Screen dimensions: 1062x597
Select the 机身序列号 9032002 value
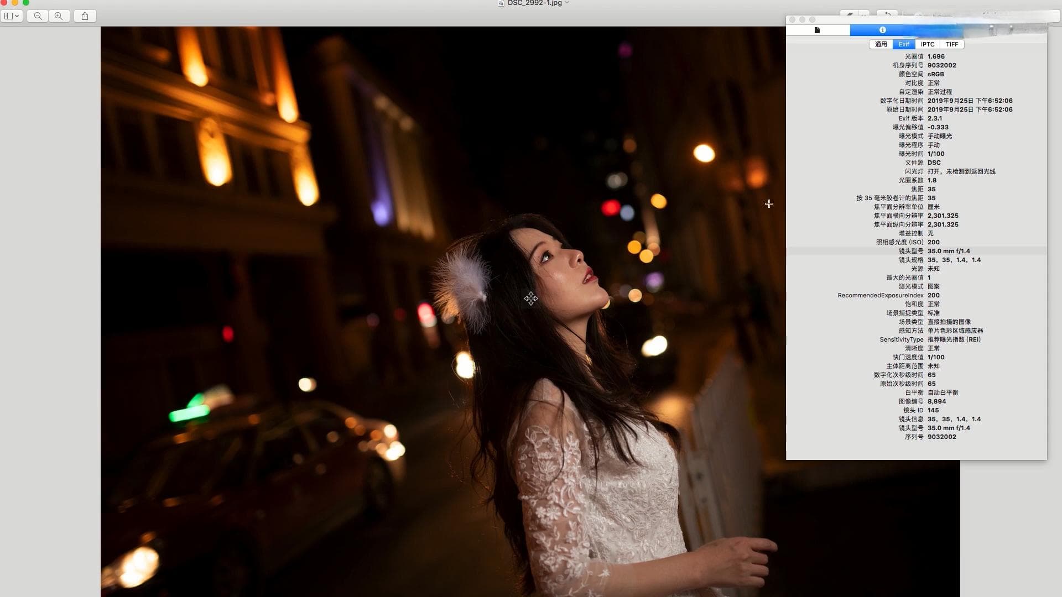click(941, 65)
